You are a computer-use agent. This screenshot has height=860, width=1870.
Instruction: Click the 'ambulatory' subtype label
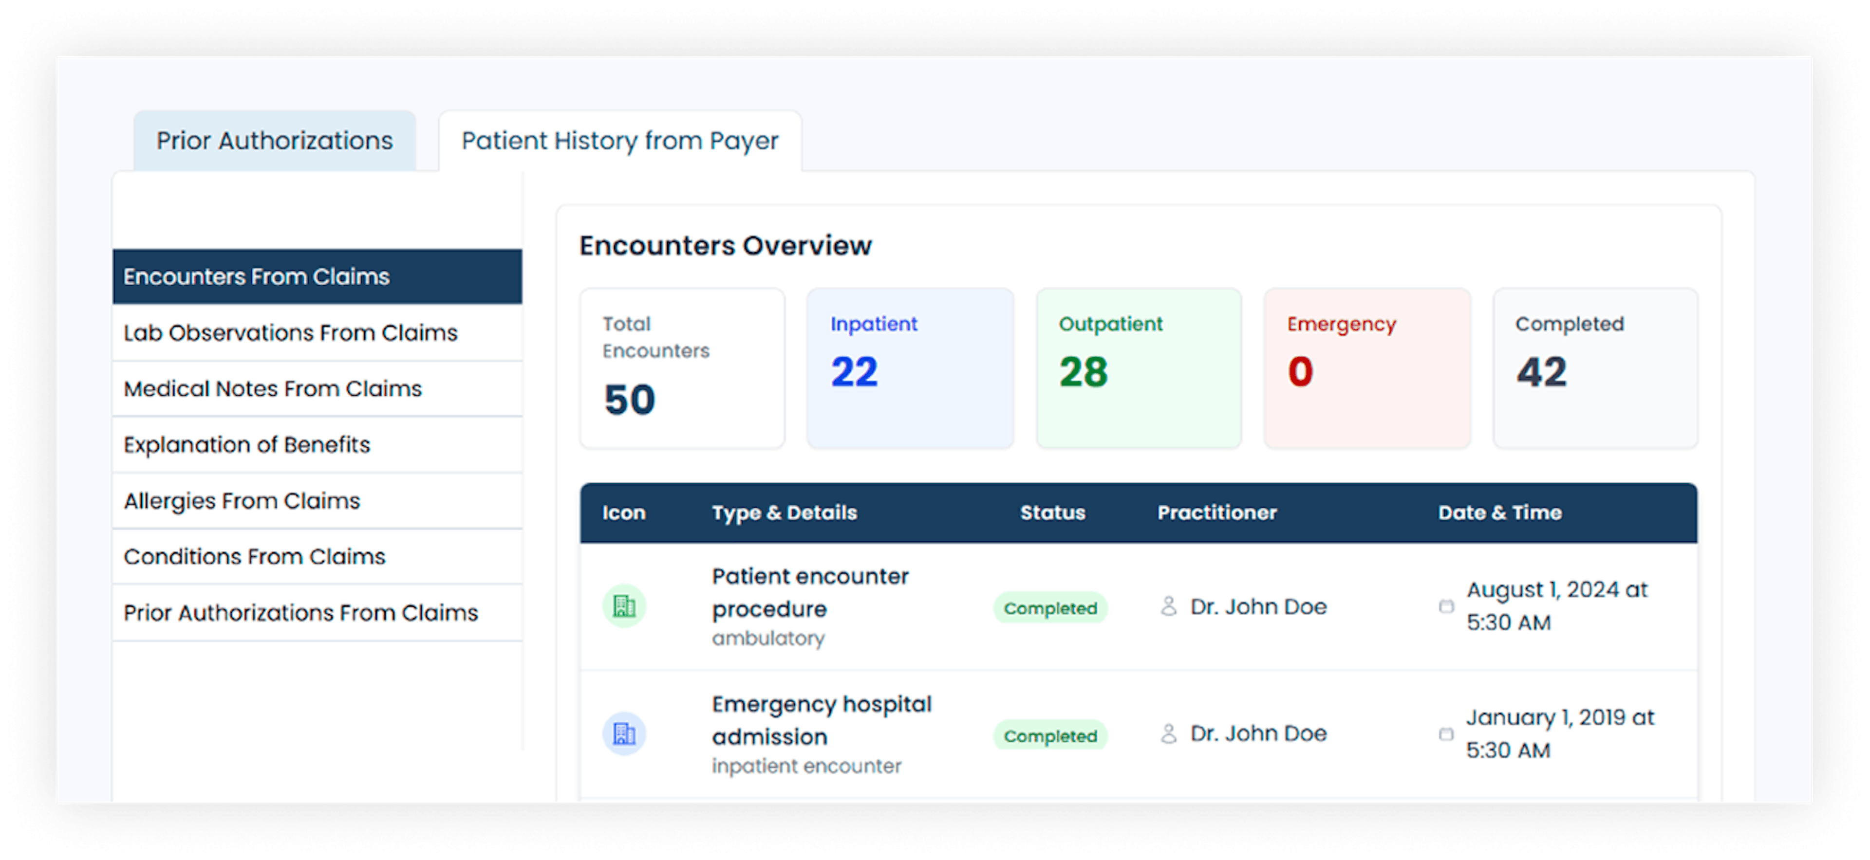[768, 639]
